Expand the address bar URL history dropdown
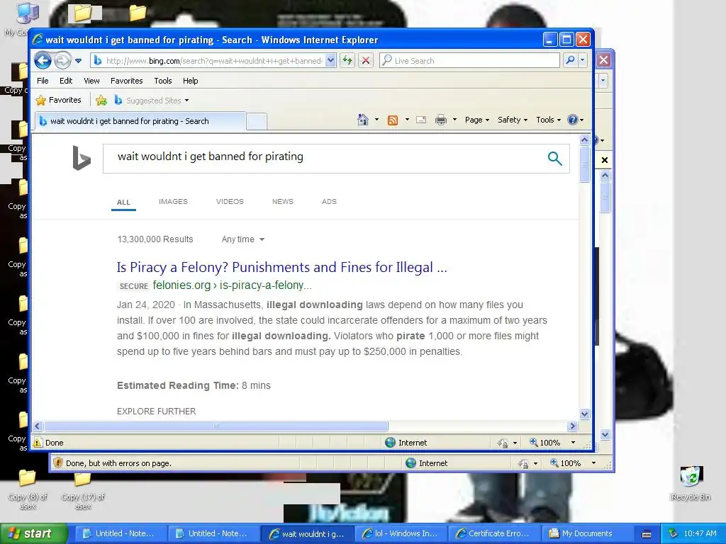726x544 pixels. point(330,61)
